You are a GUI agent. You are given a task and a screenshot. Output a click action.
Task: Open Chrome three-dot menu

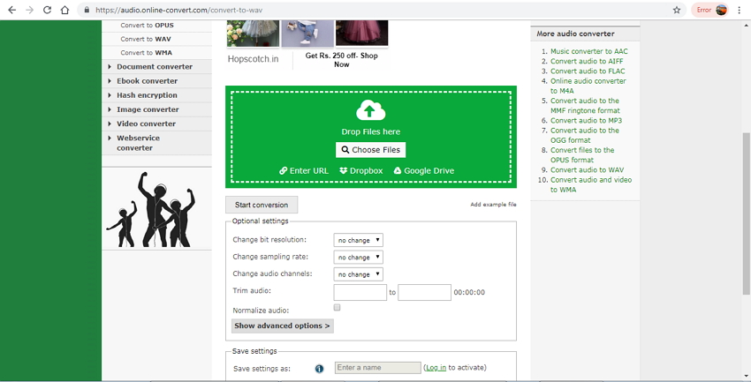[x=740, y=10]
